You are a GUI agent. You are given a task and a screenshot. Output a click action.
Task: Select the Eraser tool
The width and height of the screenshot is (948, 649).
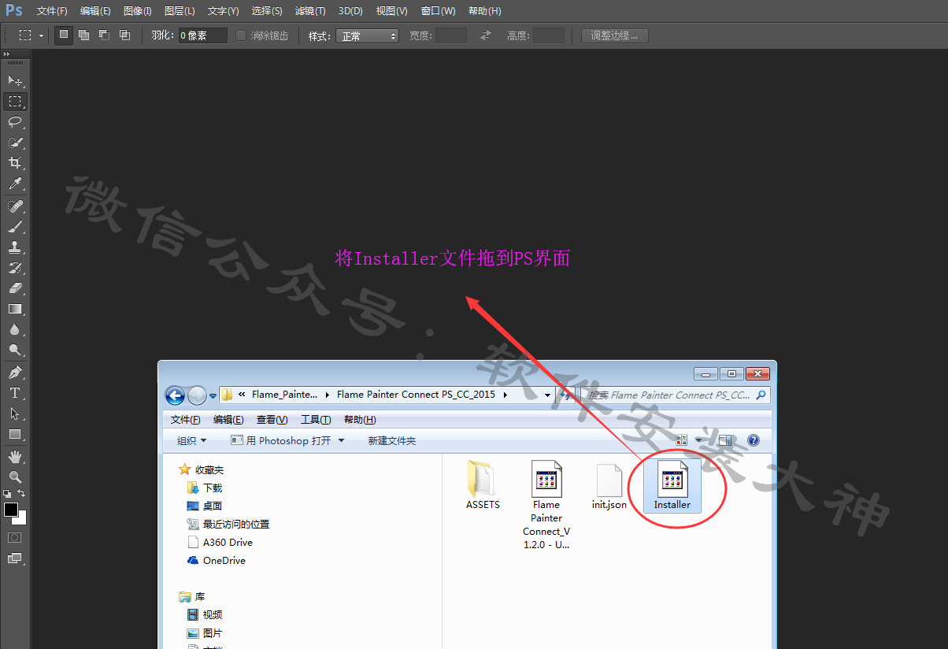coord(15,288)
